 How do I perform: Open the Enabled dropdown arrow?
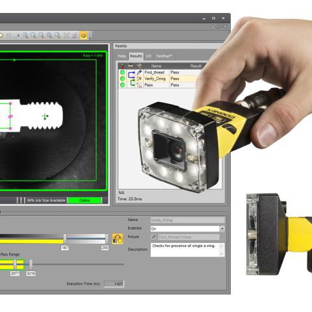tap(222, 229)
